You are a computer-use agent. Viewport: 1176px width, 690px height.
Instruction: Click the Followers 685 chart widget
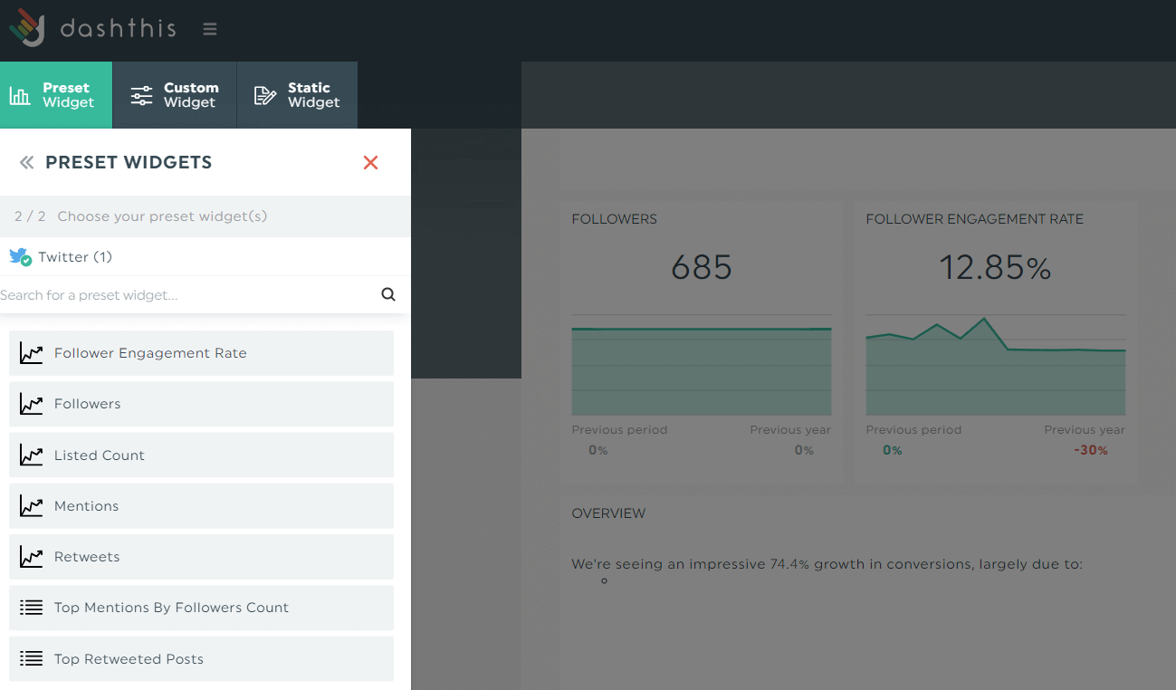click(701, 340)
